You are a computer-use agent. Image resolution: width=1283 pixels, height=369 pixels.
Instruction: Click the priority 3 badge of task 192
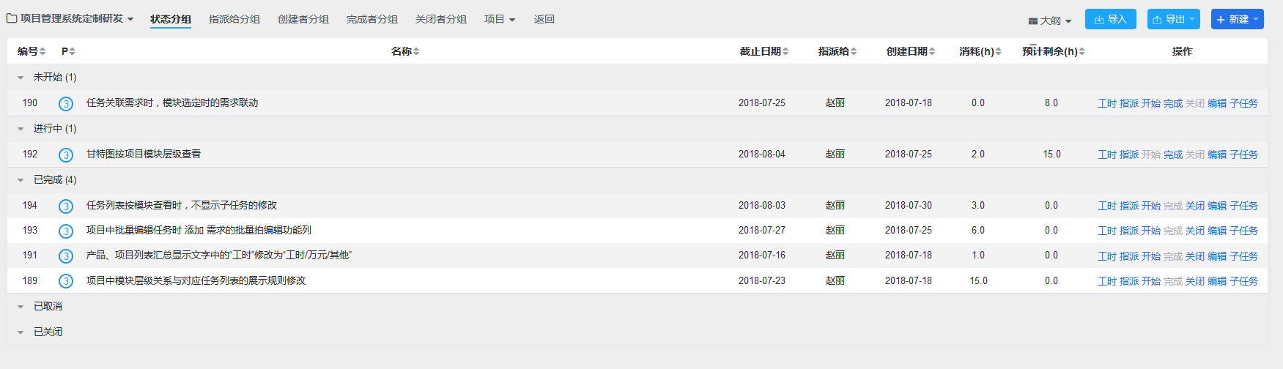(x=66, y=154)
